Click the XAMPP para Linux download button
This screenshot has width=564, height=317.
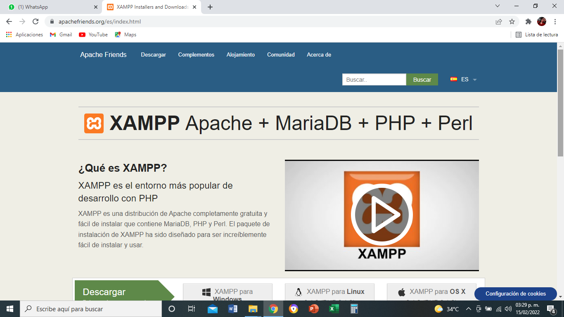pyautogui.click(x=329, y=292)
